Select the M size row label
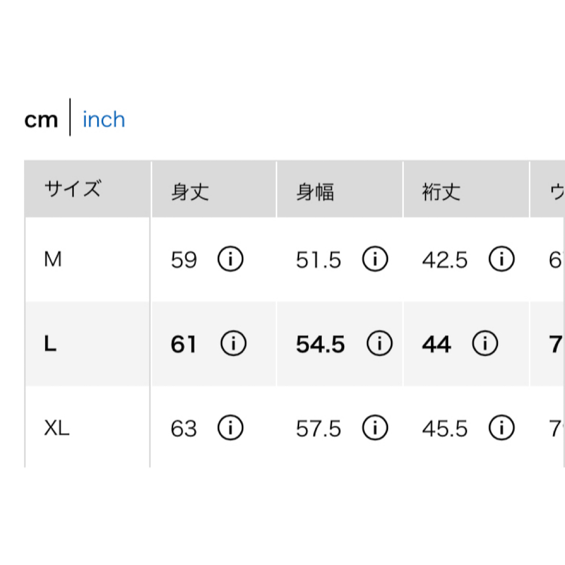This screenshot has height=565, width=565. pyautogui.click(x=53, y=259)
